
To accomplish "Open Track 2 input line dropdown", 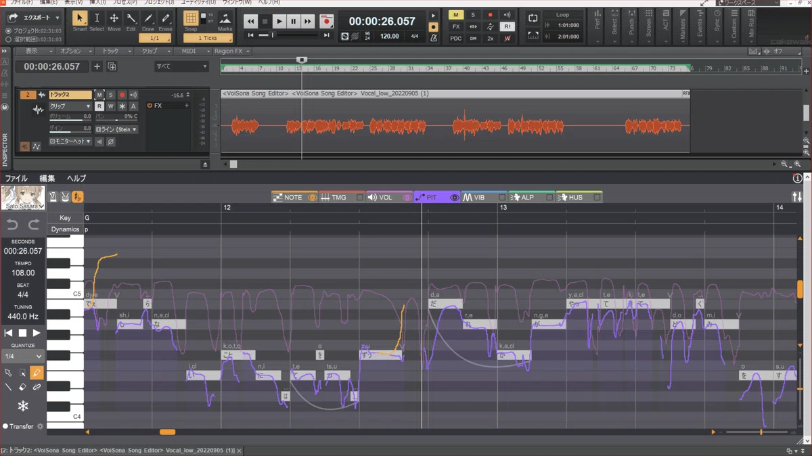I will [116, 129].
